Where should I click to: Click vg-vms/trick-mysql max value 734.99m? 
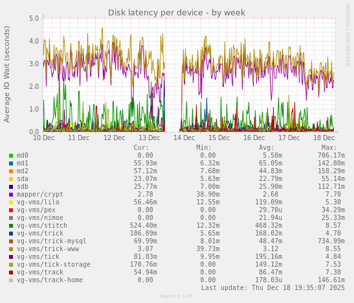coord(331,241)
